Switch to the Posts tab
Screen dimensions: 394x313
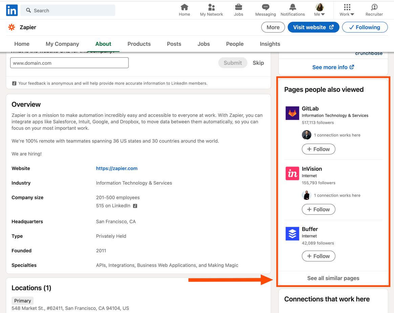click(x=174, y=44)
